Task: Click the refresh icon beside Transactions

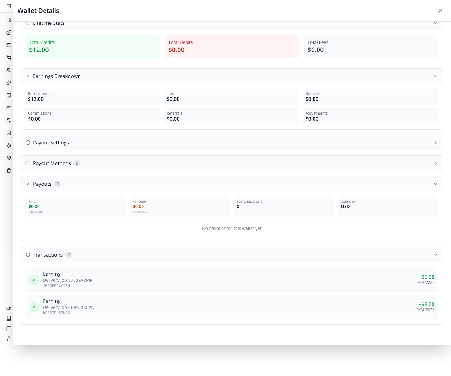Action: [28, 255]
